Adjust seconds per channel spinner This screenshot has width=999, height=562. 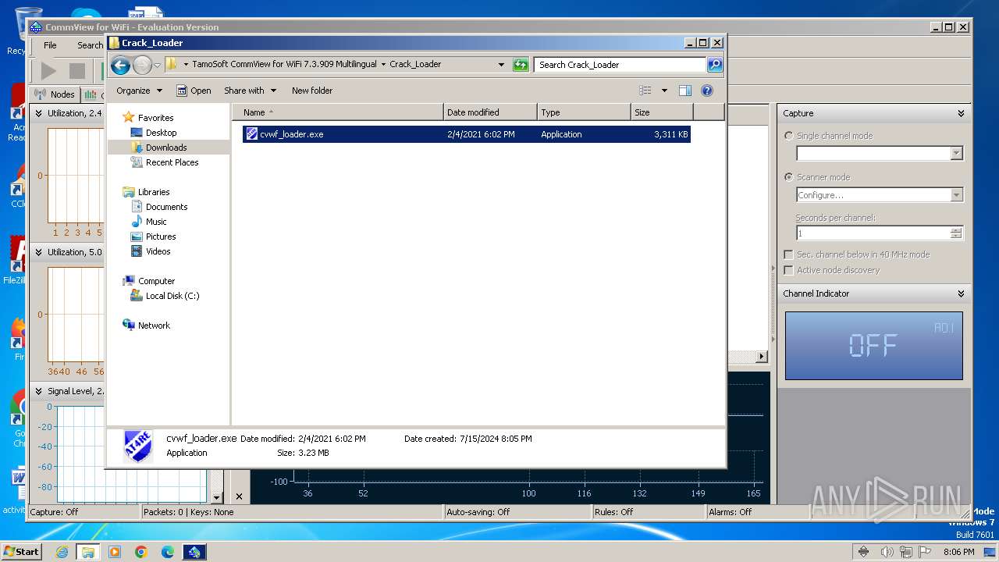(956, 233)
